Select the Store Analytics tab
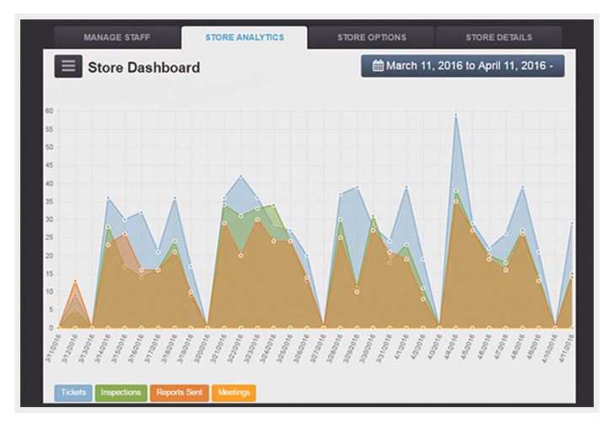 (245, 37)
